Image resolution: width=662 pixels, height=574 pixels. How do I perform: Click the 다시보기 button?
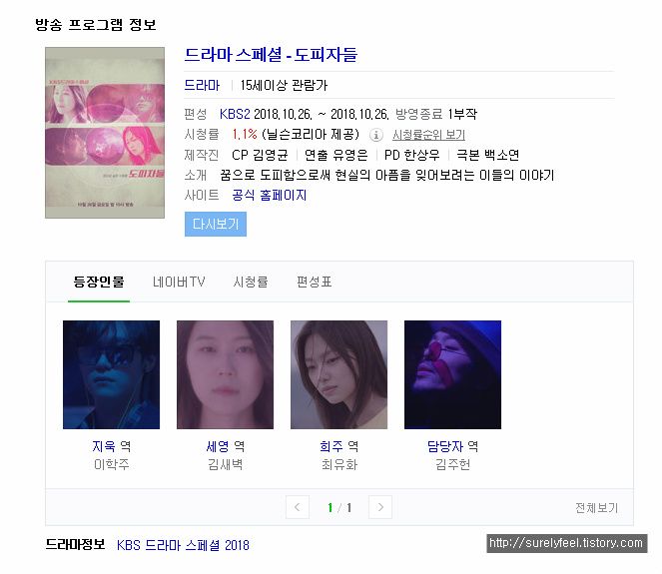tap(216, 225)
